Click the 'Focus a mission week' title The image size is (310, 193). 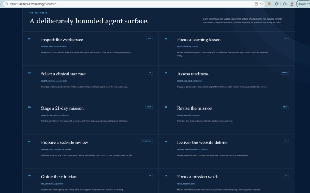[x=198, y=177]
